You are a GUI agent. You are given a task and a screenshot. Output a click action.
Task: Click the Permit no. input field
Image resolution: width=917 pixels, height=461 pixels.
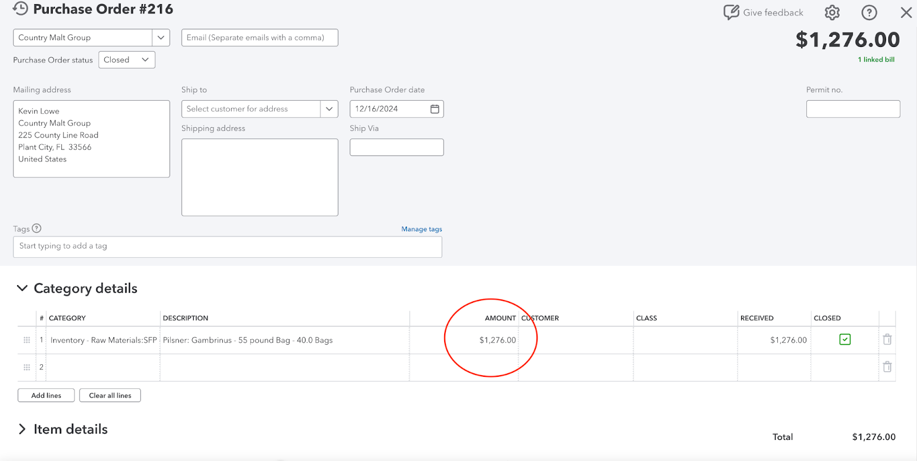click(853, 109)
